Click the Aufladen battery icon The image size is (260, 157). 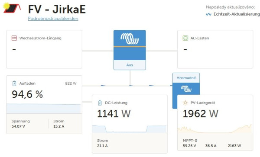[14, 83]
